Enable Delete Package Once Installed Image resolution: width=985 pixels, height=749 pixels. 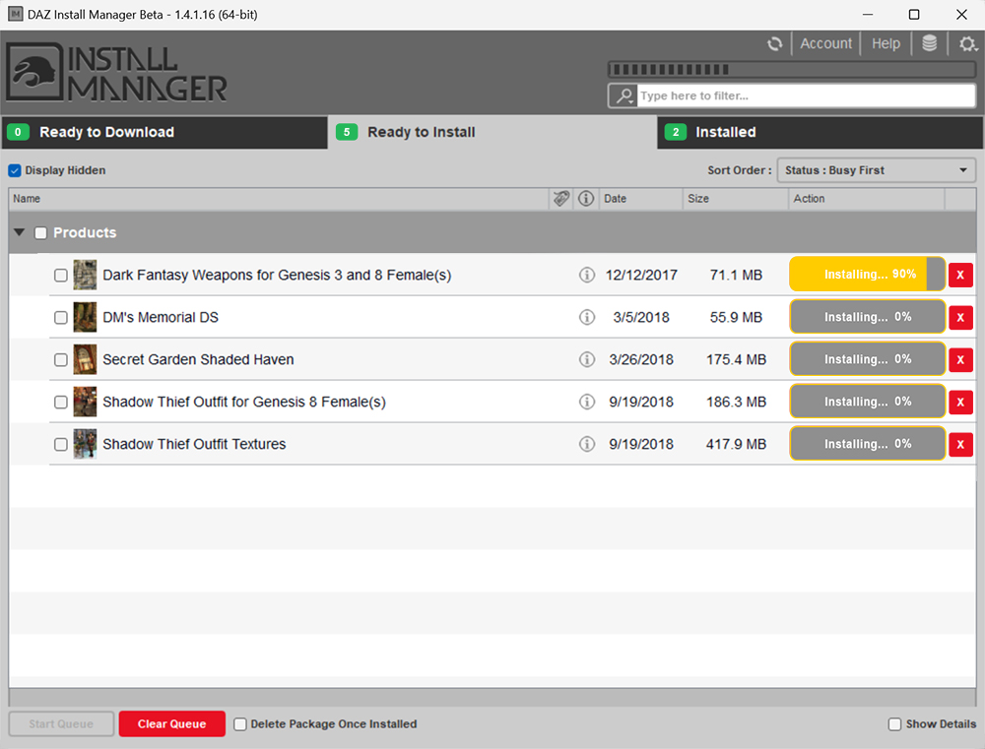coord(240,724)
